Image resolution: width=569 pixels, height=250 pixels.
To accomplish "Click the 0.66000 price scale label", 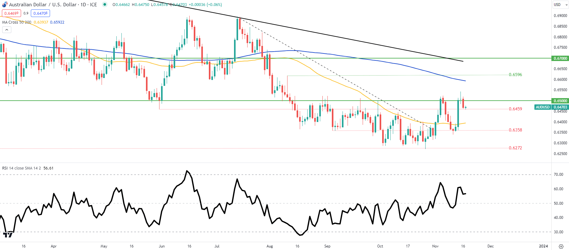I will (x=560, y=80).
